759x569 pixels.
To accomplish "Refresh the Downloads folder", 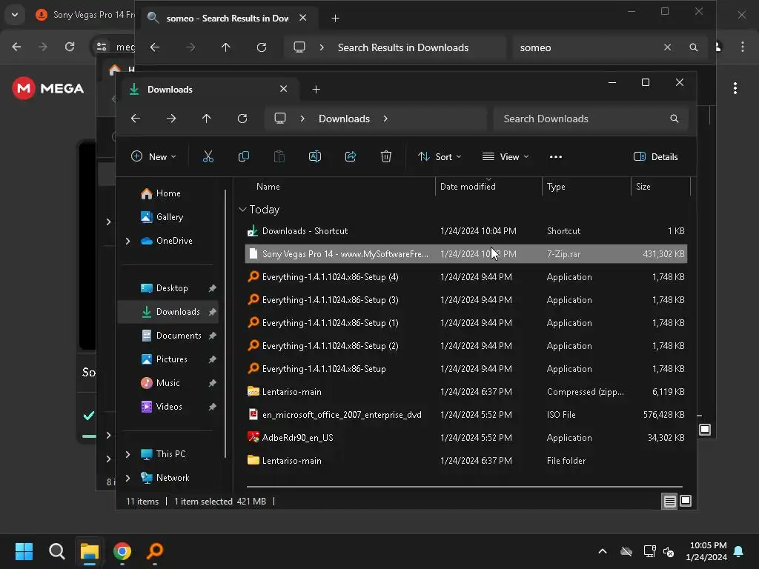I will 242,119.
